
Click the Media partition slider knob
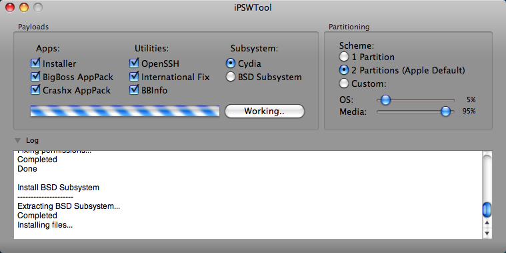[x=445, y=111]
